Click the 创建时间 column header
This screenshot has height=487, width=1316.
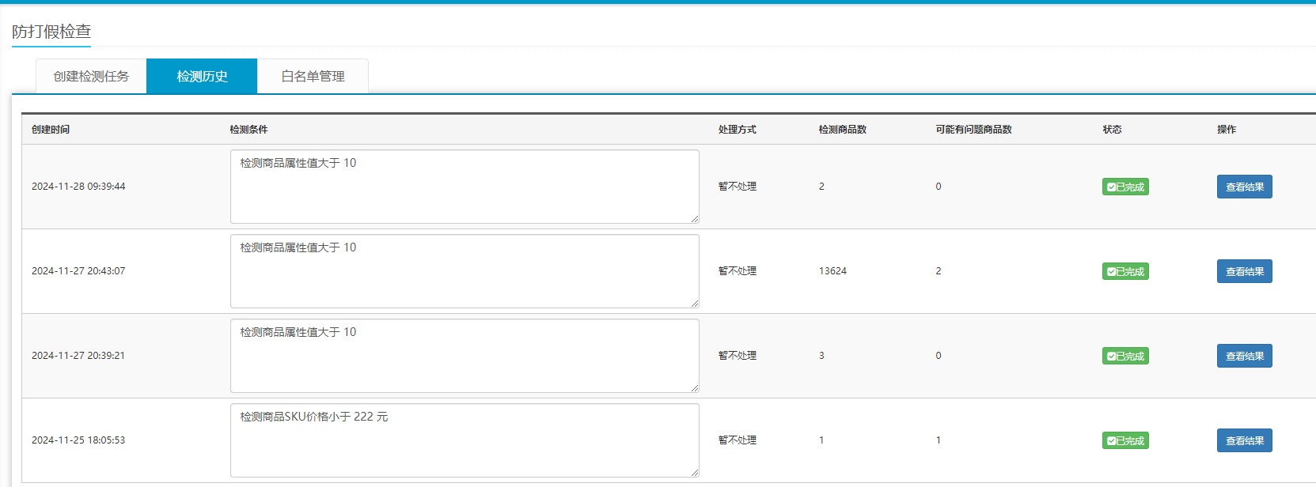point(51,130)
